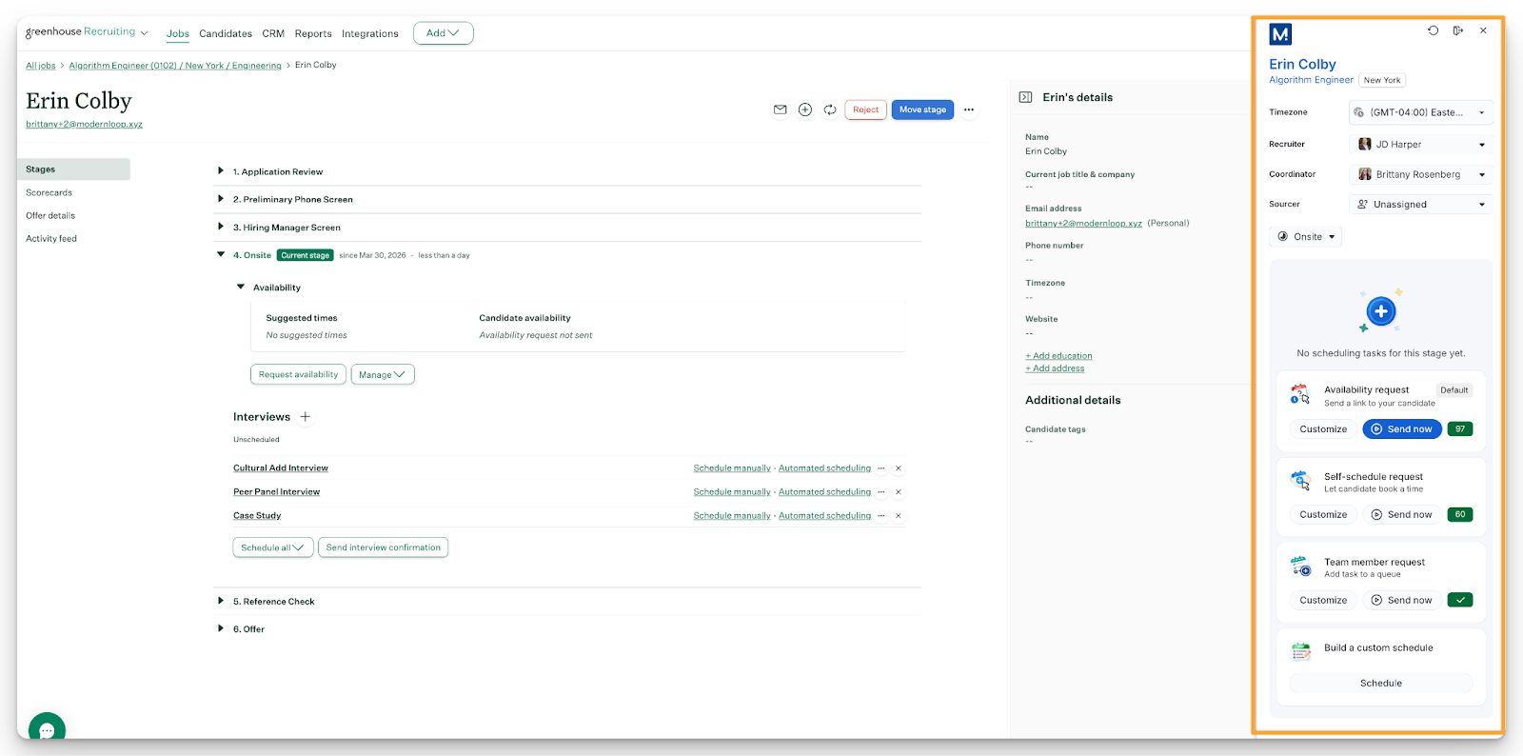Viewport: 1523px width, 756px height.
Task: Click the blue Move stage button
Action: (x=922, y=109)
